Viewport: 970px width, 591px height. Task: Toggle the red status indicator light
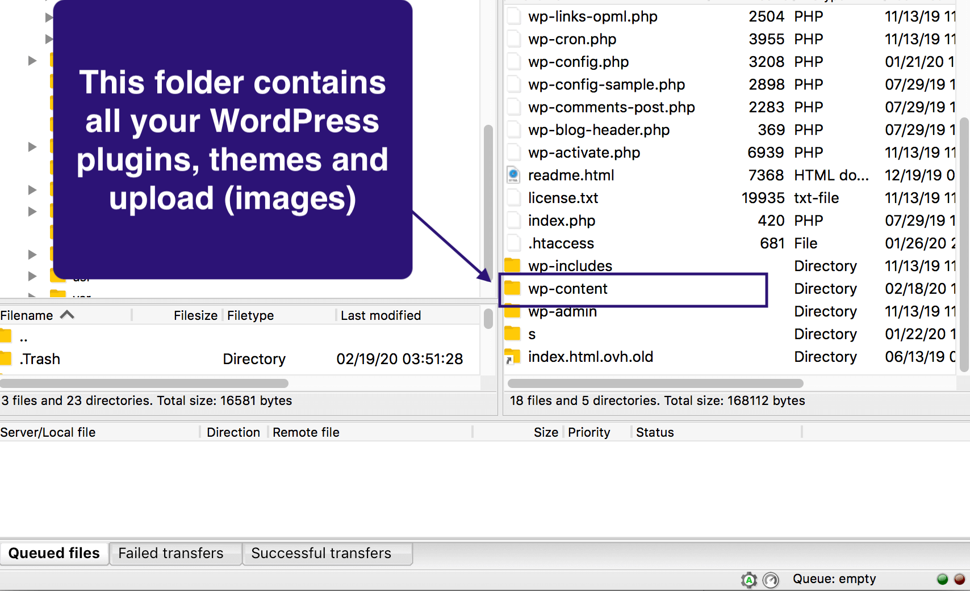[958, 579]
